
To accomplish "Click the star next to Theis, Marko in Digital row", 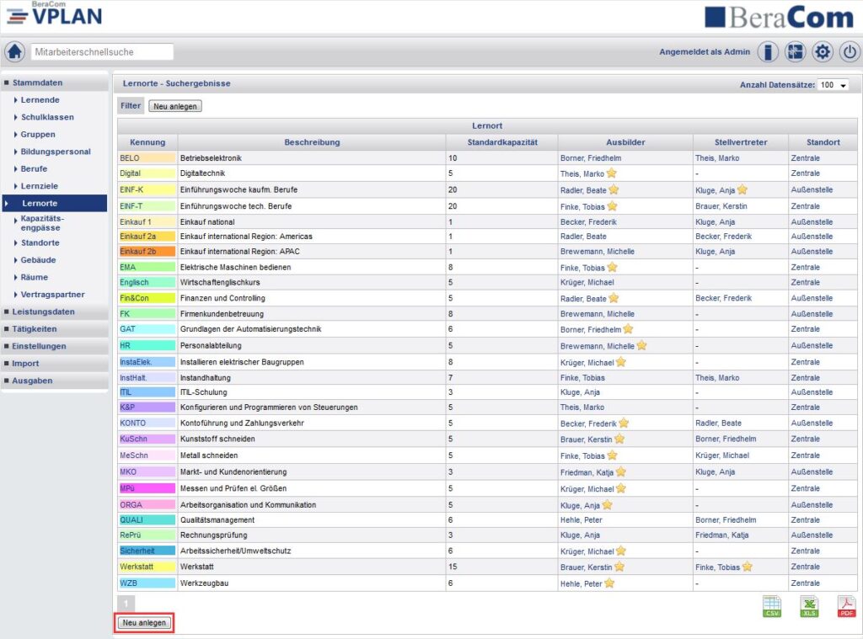I will (x=612, y=173).
